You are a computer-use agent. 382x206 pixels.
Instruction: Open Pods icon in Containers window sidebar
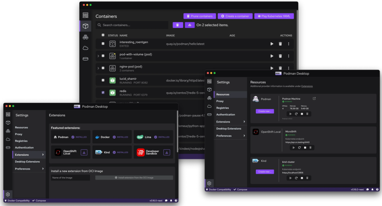(86, 37)
